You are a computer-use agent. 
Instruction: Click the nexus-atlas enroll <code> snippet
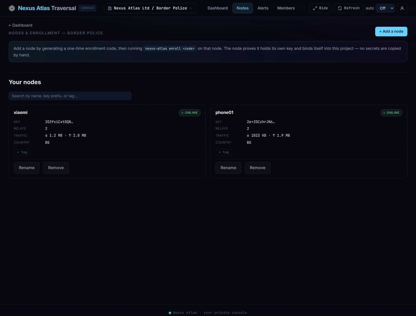point(170,49)
